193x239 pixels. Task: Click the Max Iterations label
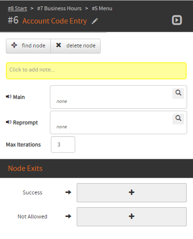[x=23, y=144]
